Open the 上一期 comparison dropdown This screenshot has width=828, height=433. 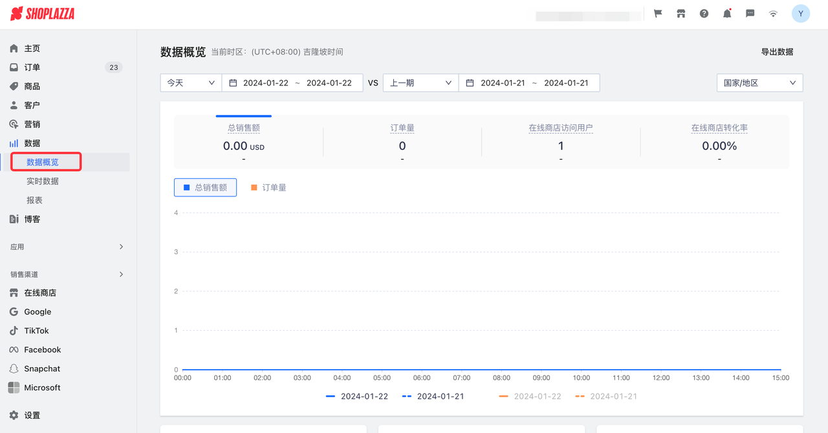pyautogui.click(x=420, y=83)
